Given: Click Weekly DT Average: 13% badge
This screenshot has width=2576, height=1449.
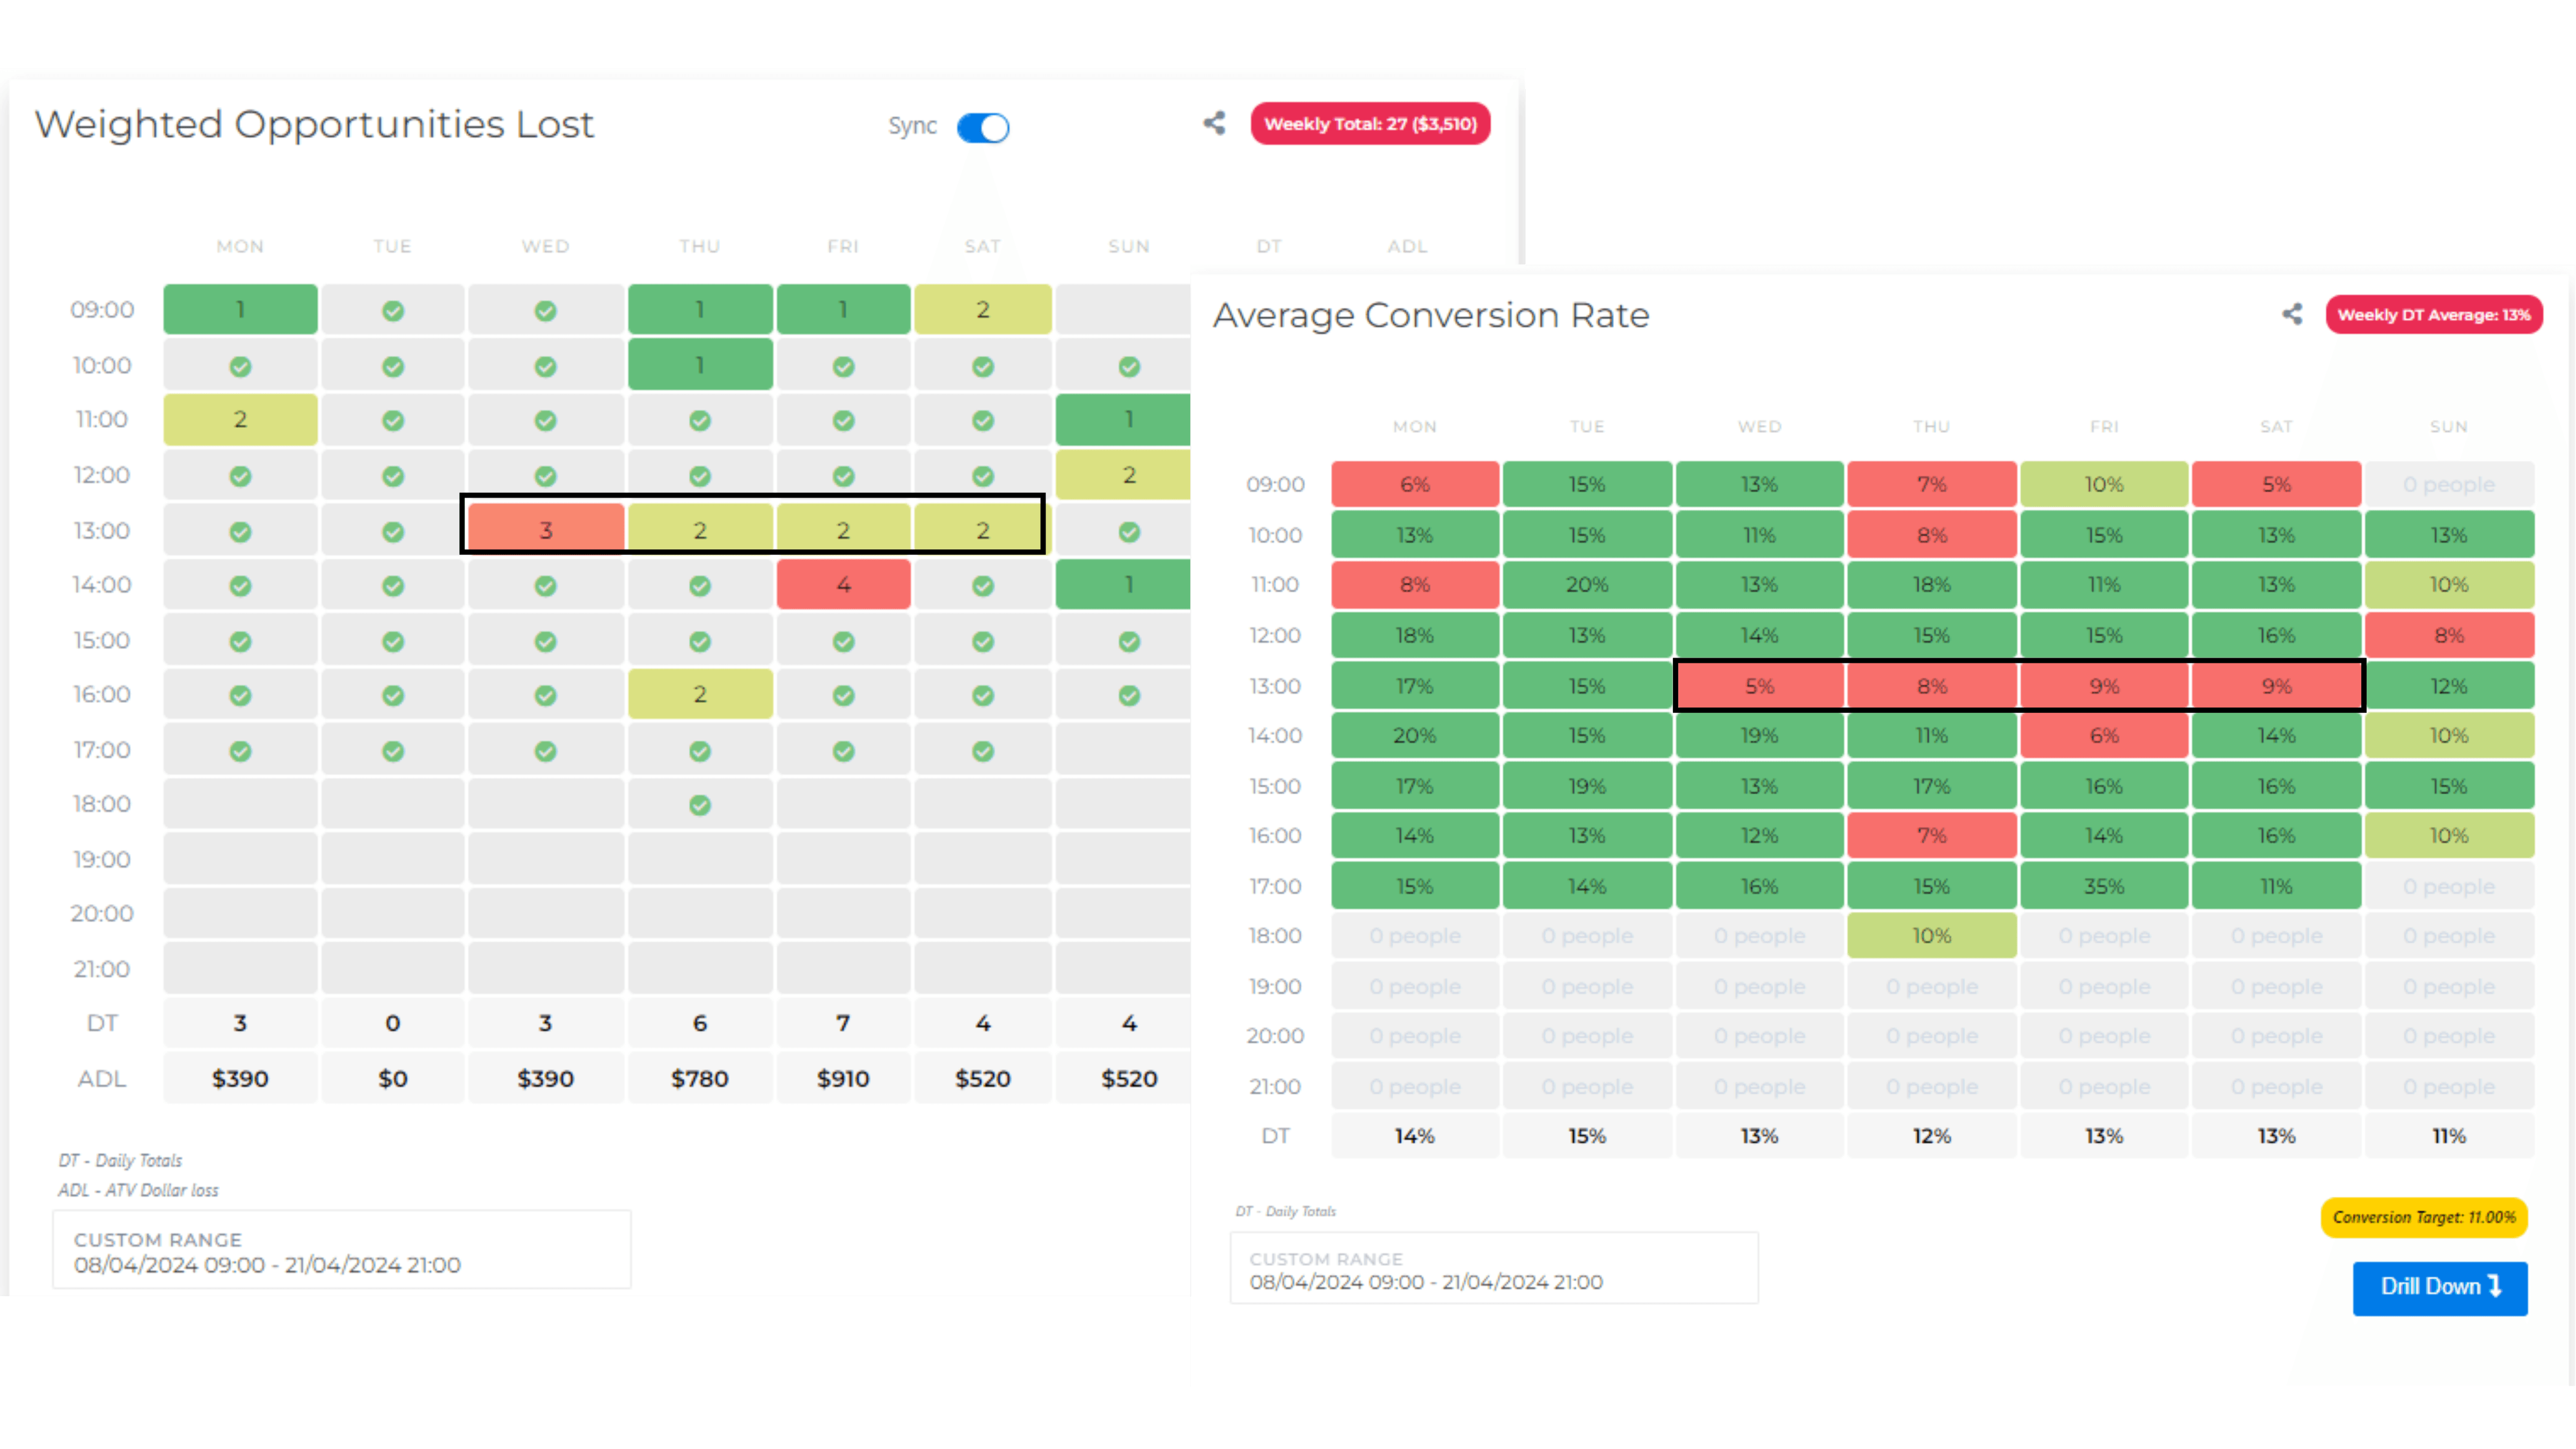Looking at the screenshot, I should (x=2433, y=315).
